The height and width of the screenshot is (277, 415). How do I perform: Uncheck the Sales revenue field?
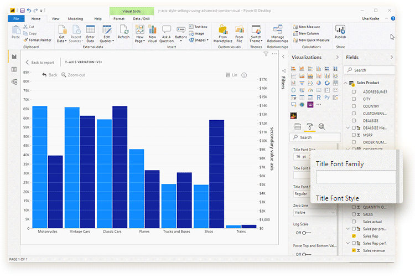[354, 250]
